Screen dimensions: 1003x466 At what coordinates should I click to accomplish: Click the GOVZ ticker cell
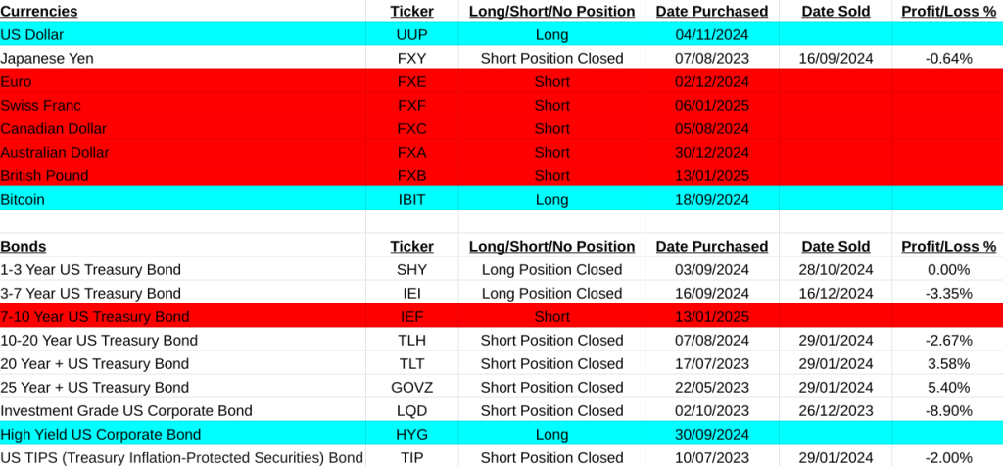(411, 387)
